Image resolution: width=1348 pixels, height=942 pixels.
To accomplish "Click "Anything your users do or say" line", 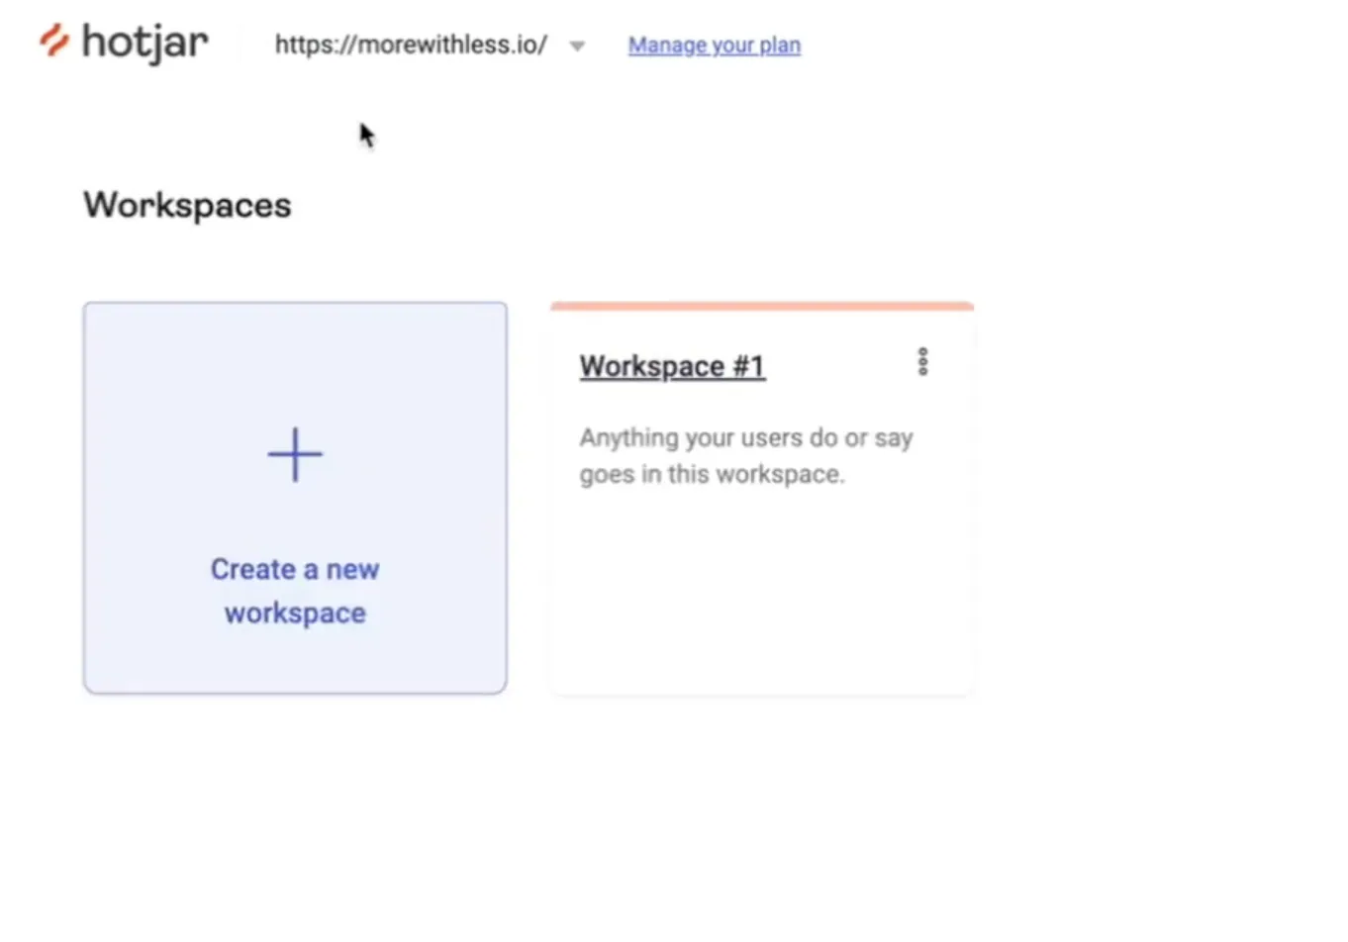I will pyautogui.click(x=746, y=438).
